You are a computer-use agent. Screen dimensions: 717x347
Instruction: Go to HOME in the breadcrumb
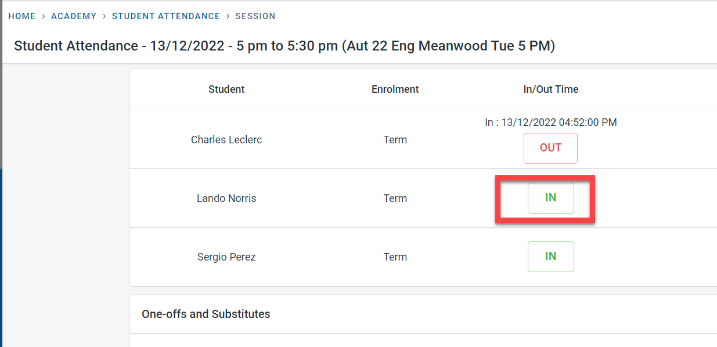click(22, 16)
